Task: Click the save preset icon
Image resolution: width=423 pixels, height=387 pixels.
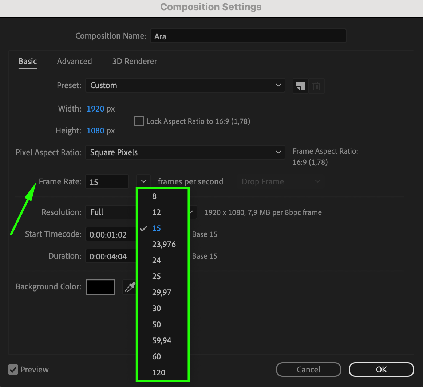Action: 300,86
